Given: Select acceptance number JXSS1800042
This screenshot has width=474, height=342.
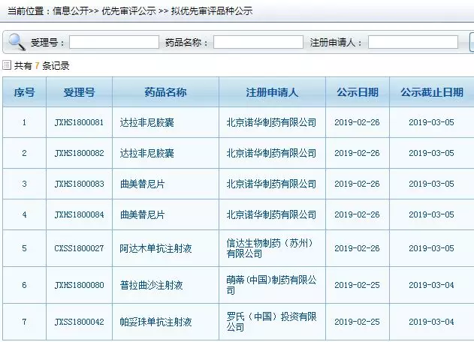Looking at the screenshot, I should point(79,322).
